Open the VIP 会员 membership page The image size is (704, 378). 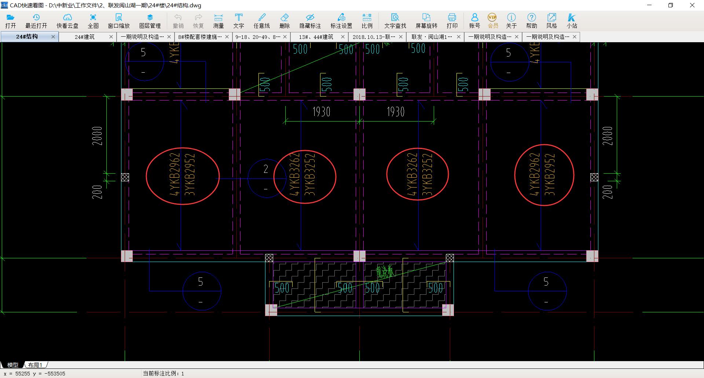[493, 21]
